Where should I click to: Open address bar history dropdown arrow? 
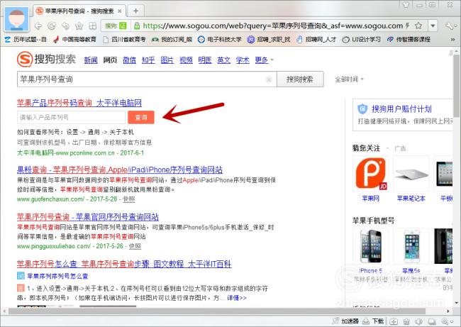click(433, 26)
